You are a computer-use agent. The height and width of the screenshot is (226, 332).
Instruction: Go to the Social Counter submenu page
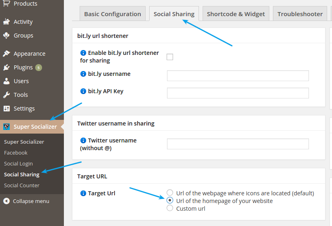21,185
